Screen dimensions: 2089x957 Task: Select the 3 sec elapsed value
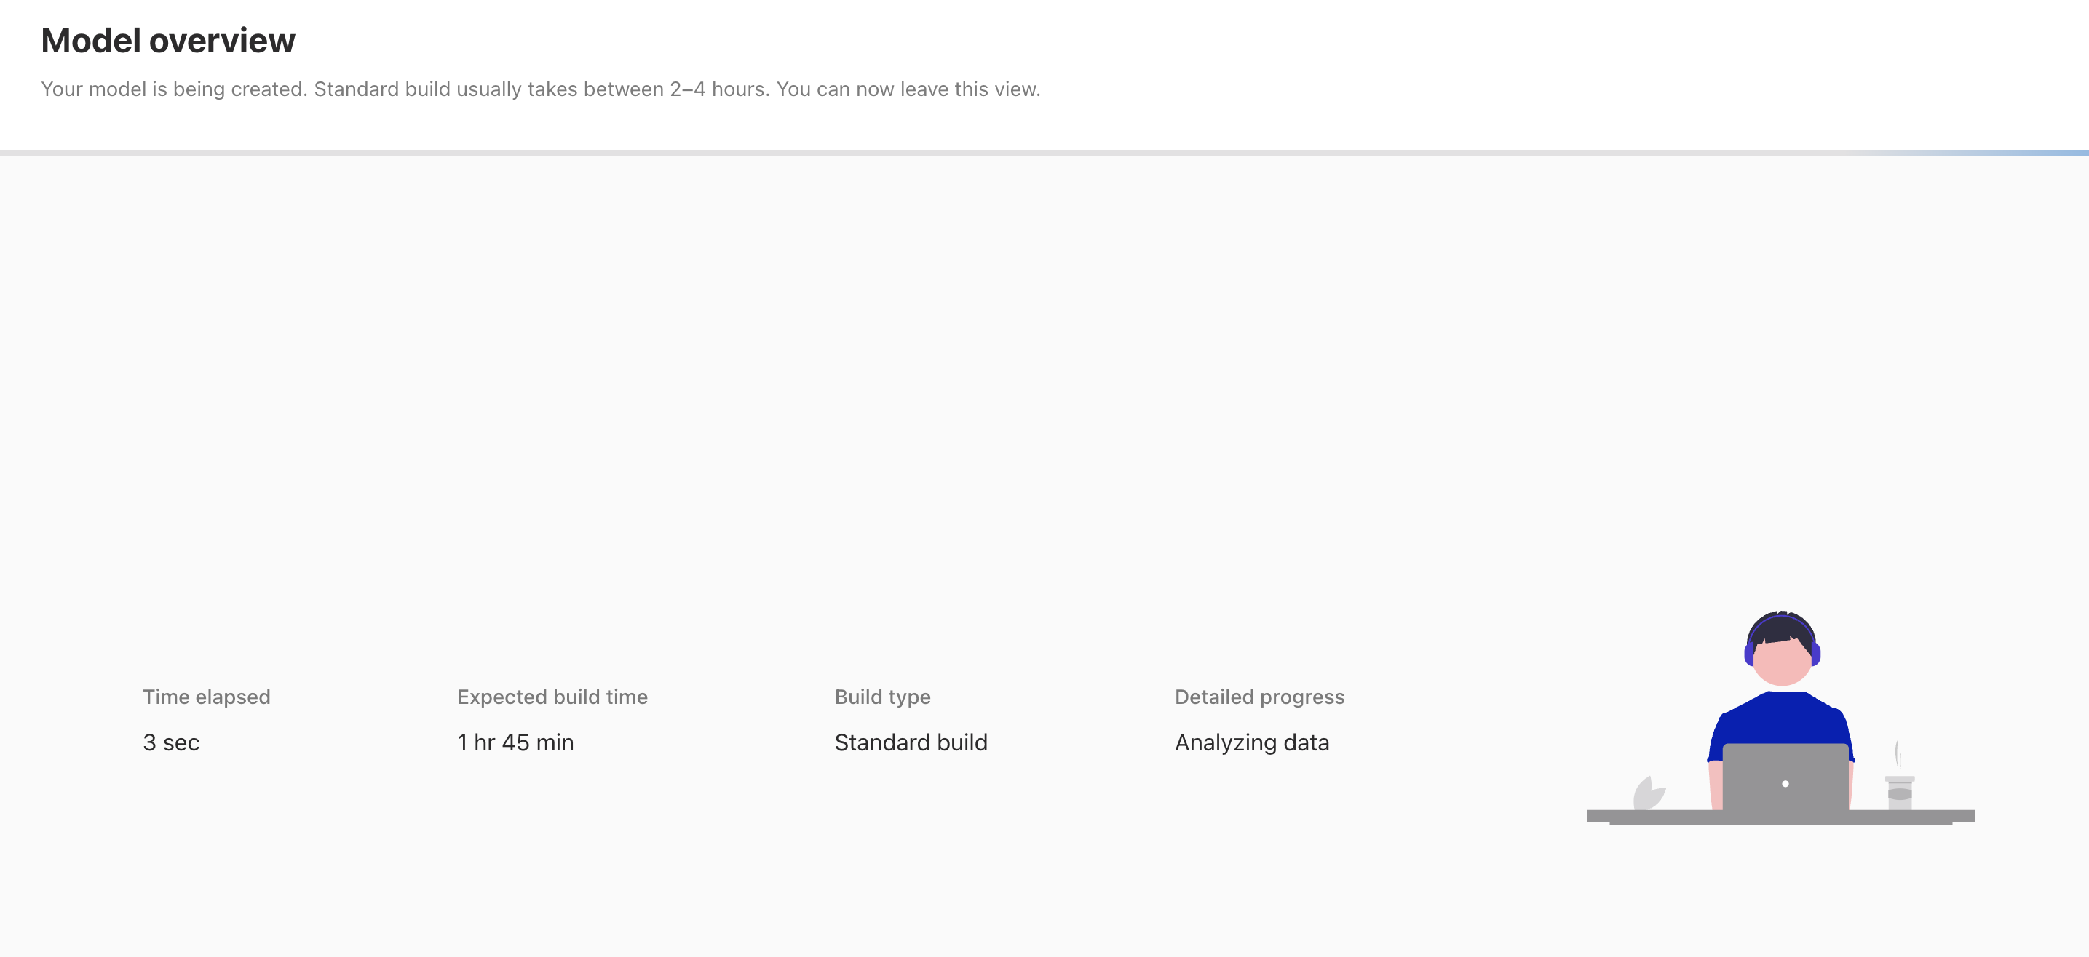(171, 742)
